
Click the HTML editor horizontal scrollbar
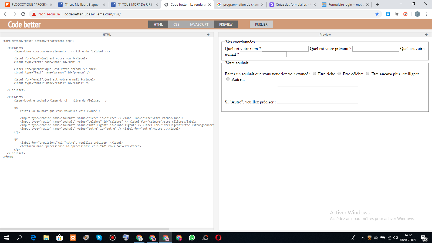85,229
